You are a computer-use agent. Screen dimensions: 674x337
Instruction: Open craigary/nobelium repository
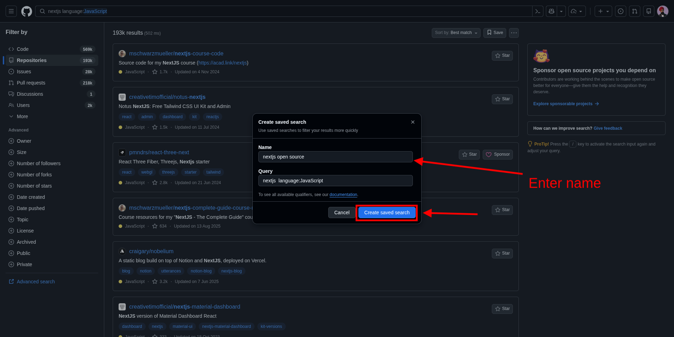(151, 251)
